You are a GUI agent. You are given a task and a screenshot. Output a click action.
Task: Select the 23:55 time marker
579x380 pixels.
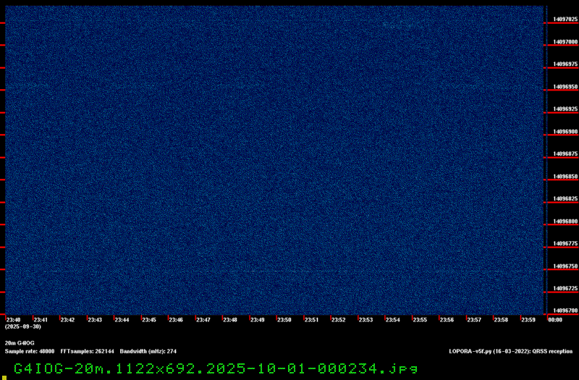tap(420, 320)
